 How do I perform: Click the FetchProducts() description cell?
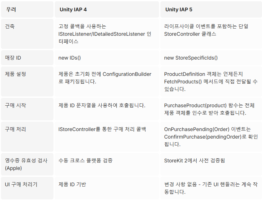tap(211, 82)
